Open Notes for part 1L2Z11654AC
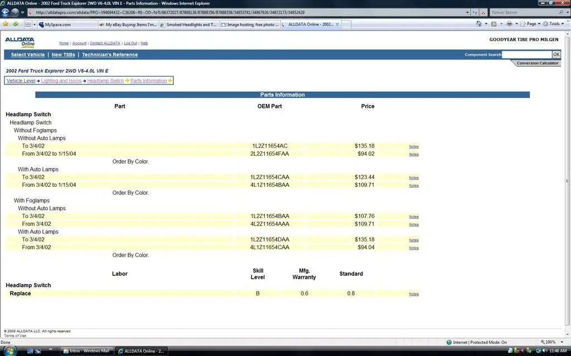The image size is (571, 356). (x=414, y=146)
